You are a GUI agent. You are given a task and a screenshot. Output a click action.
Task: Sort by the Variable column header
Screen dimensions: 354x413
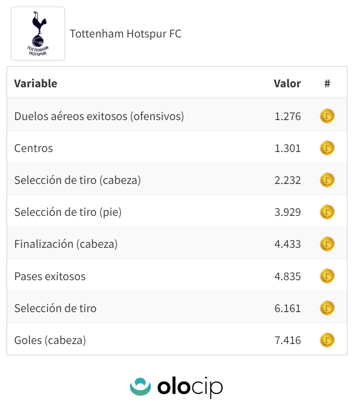pyautogui.click(x=35, y=83)
